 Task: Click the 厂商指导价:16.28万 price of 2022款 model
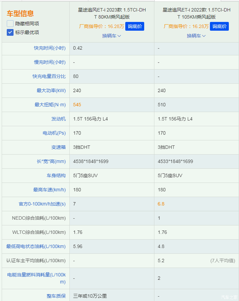tap(186, 26)
